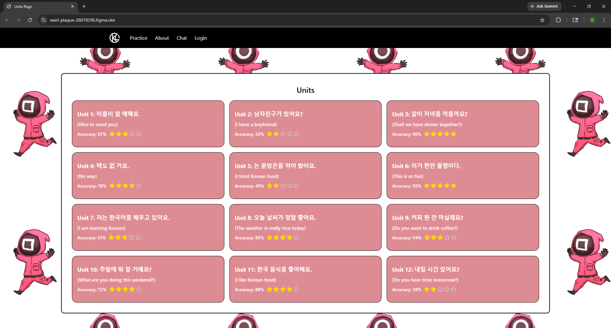Click the Chrome profile avatar icon
This screenshot has height=328, width=611.
click(x=593, y=20)
